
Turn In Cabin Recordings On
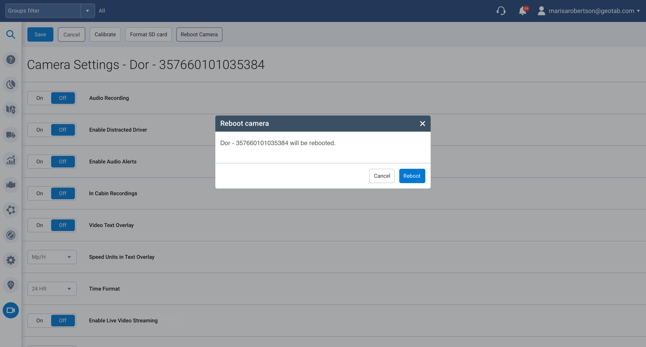tap(40, 193)
